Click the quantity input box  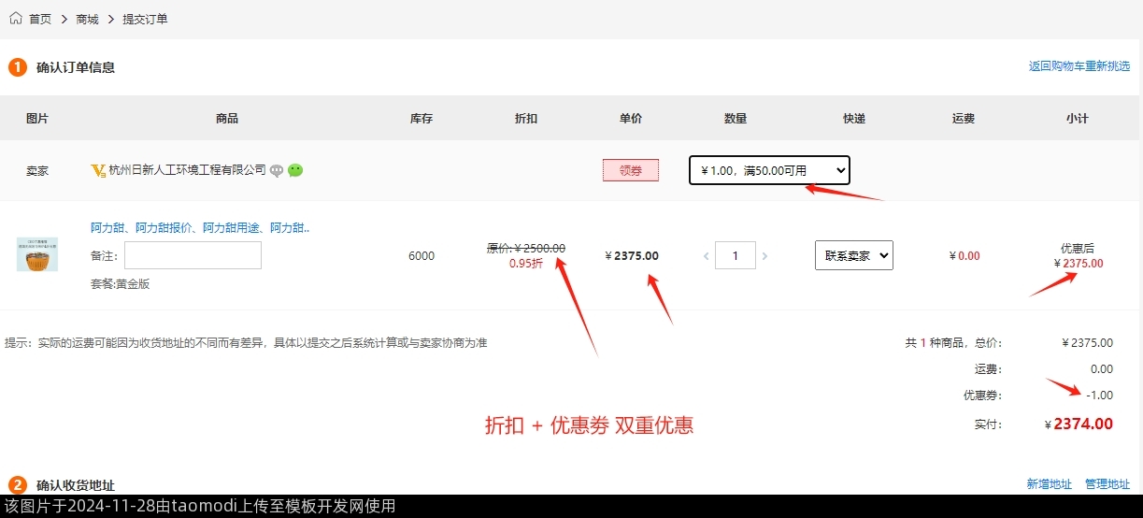click(x=736, y=255)
